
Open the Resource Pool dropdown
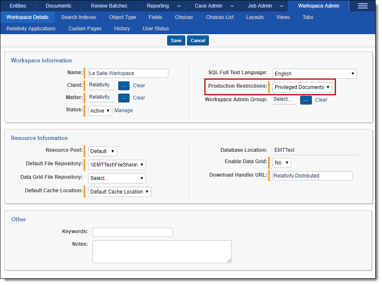click(x=103, y=151)
